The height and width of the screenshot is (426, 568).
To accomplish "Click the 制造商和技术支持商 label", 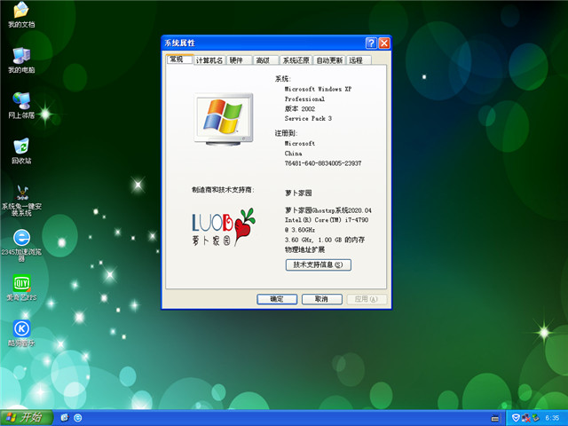I will 223,189.
